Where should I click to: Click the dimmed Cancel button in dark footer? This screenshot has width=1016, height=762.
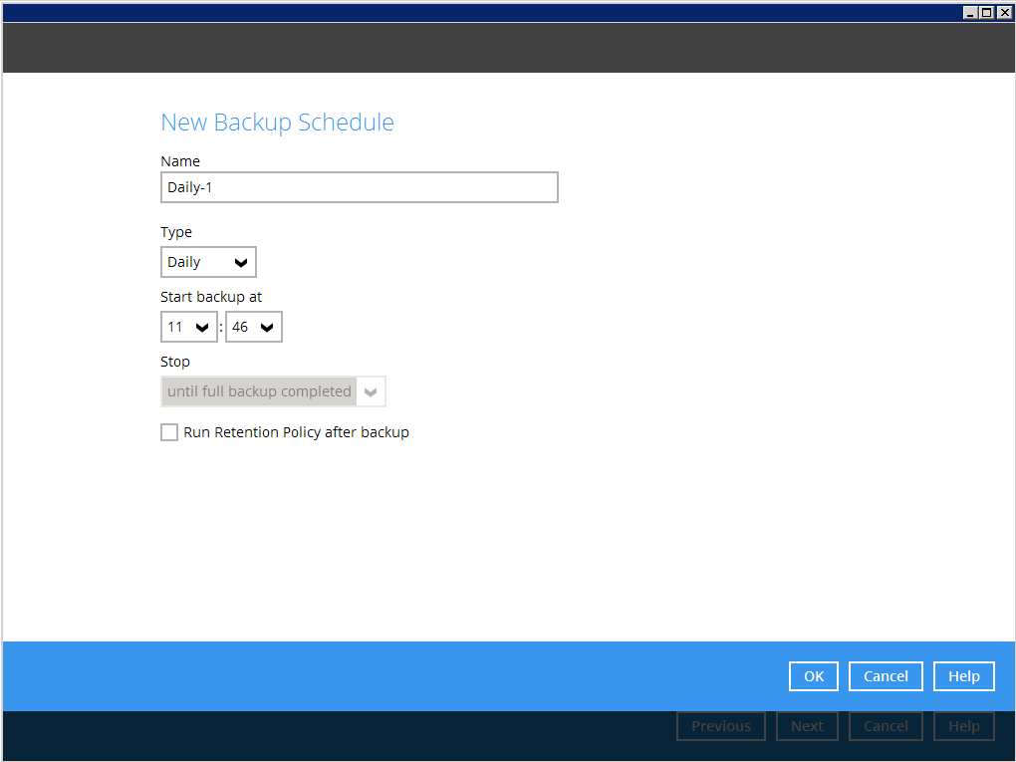(x=886, y=726)
